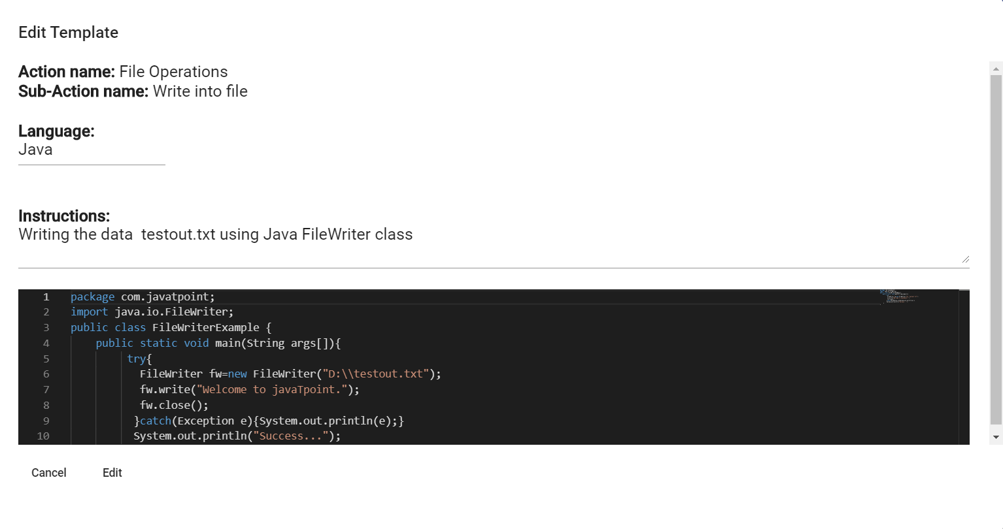The width and height of the screenshot is (1003, 529).
Task: Grab the Instructions textarea resize handle
Action: pyautogui.click(x=966, y=259)
